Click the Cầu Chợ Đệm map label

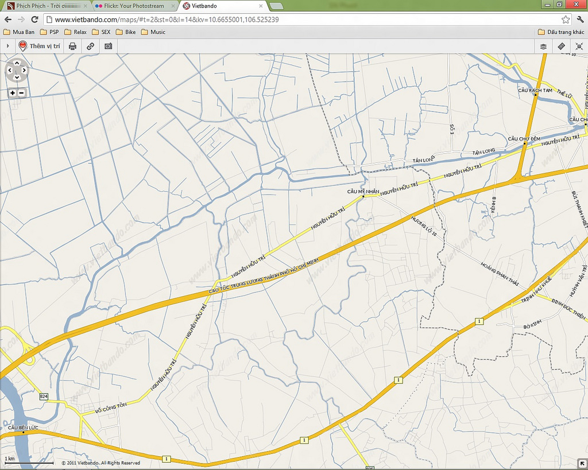click(x=524, y=139)
